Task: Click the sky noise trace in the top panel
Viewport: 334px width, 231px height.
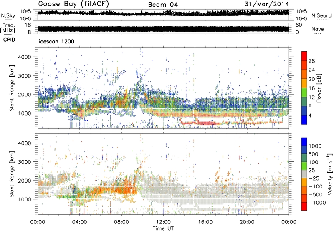Action: [163, 13]
